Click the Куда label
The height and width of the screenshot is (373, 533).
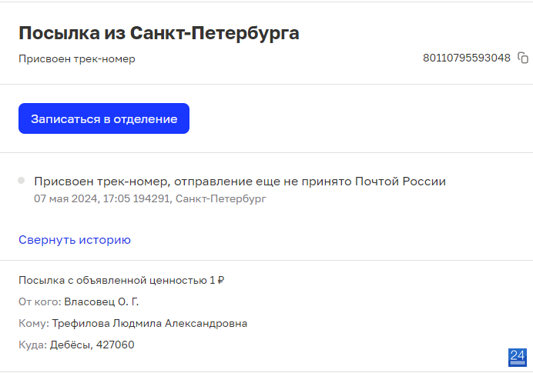32,345
